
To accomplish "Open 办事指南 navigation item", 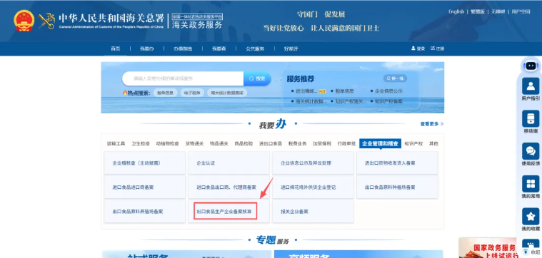I will 183,48.
